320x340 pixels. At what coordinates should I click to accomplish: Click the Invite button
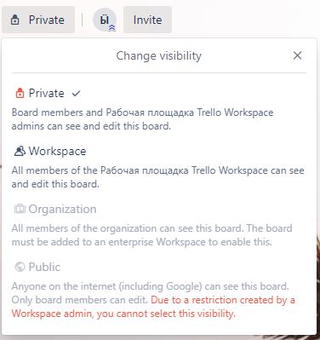point(147,20)
